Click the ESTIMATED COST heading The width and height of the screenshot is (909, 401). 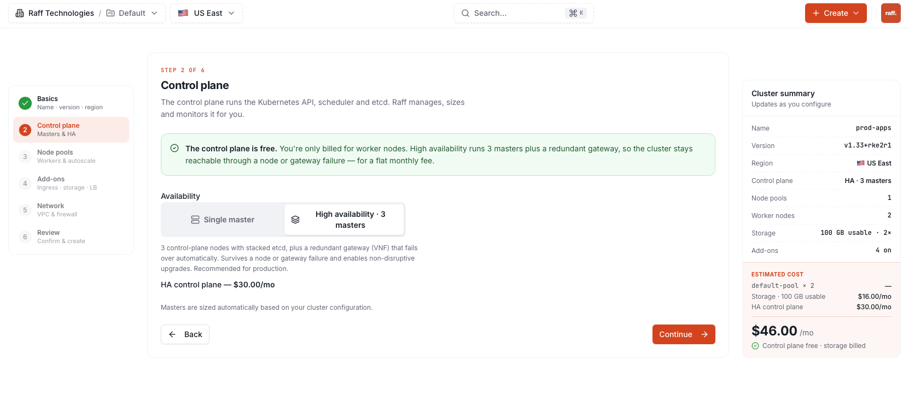pyautogui.click(x=777, y=274)
